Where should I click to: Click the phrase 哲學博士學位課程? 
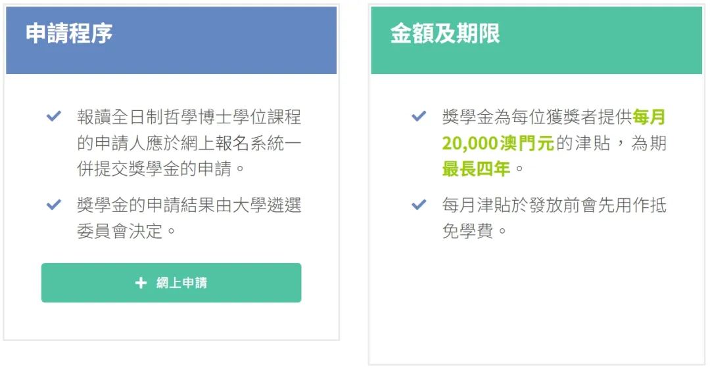[x=232, y=117]
